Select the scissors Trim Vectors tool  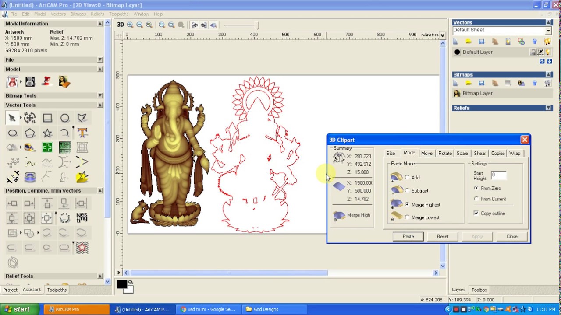point(12,177)
